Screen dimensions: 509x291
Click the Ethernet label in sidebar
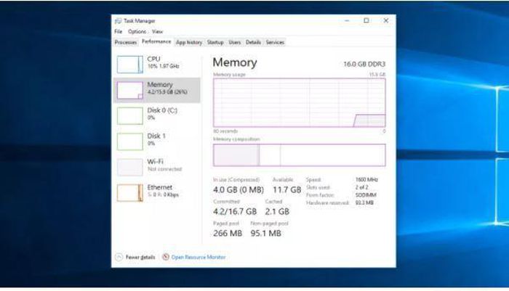[x=160, y=187]
